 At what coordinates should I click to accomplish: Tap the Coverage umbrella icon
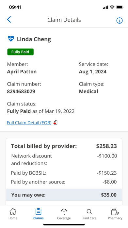(x=64, y=211)
